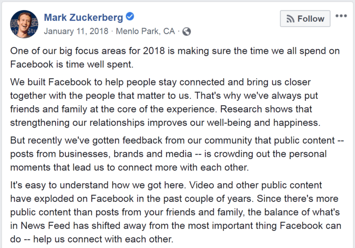Click the RSS feed icon inside Follow
The image size is (355, 248).
point(290,19)
